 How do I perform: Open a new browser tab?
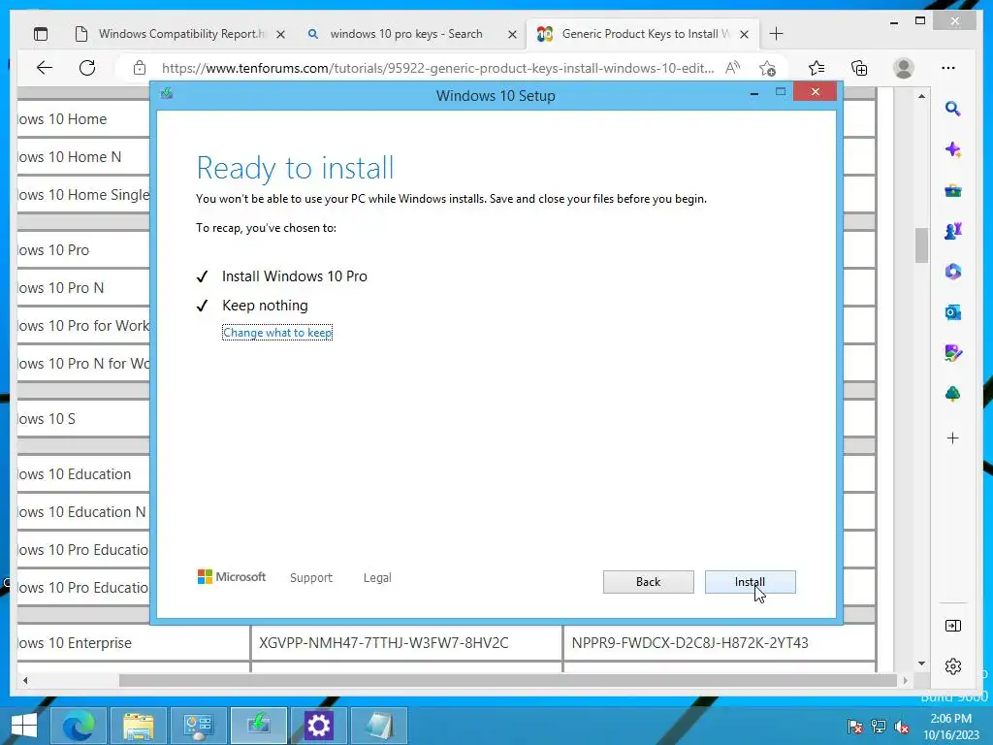coord(777,34)
